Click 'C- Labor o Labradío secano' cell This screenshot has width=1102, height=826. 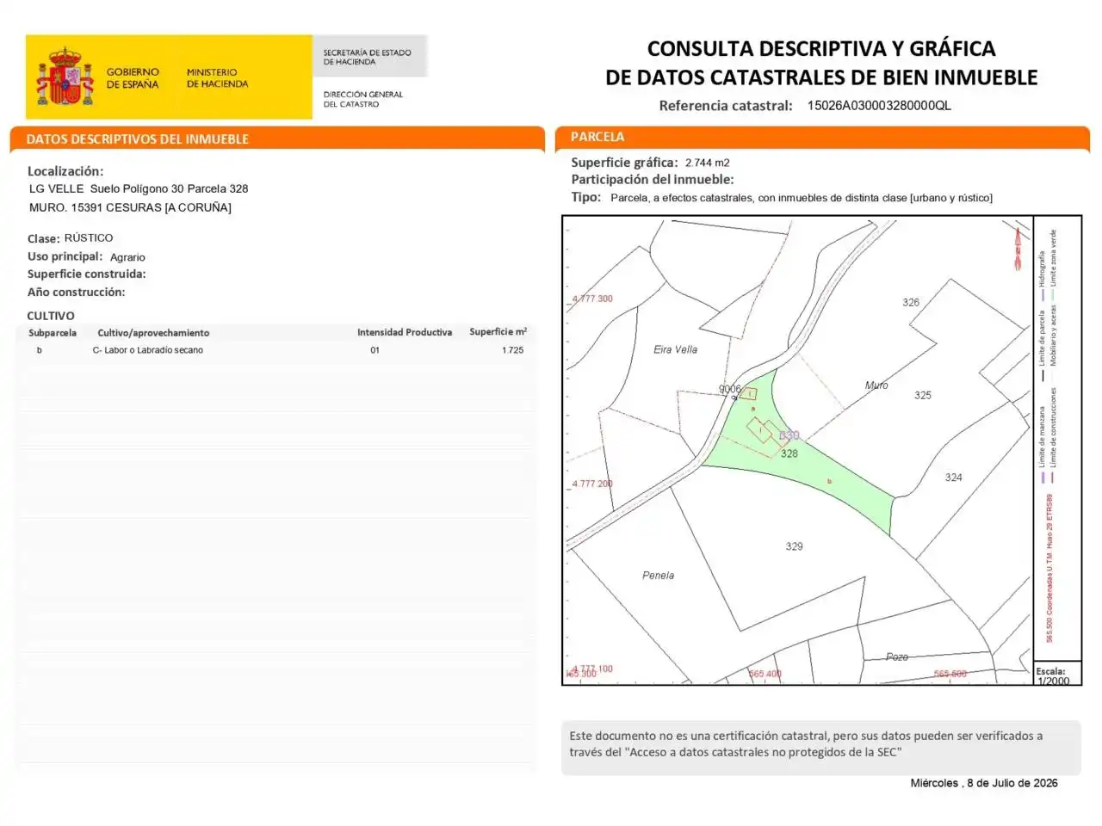click(148, 350)
